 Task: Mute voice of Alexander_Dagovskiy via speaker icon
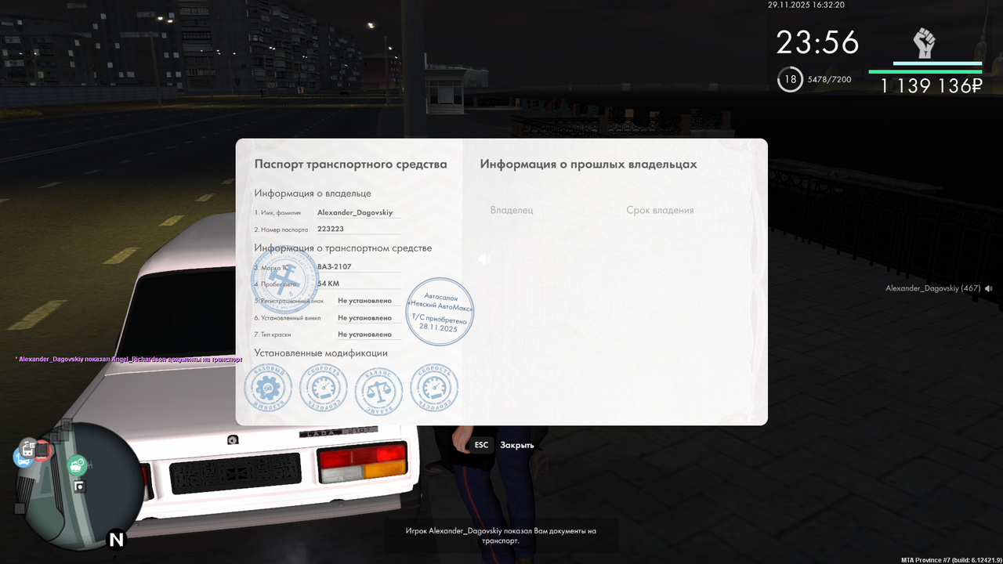point(989,288)
